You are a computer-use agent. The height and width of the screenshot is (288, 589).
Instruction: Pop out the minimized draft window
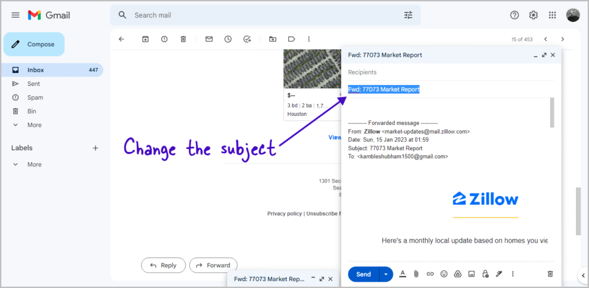322,279
